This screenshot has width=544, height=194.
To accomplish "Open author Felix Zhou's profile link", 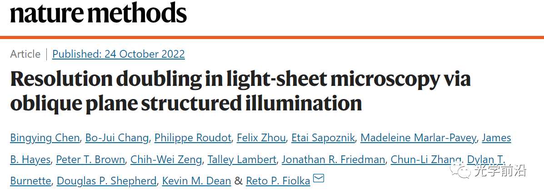I will coord(261,138).
